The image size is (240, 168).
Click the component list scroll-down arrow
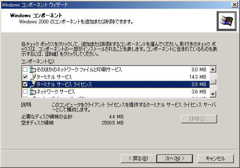click(x=213, y=94)
